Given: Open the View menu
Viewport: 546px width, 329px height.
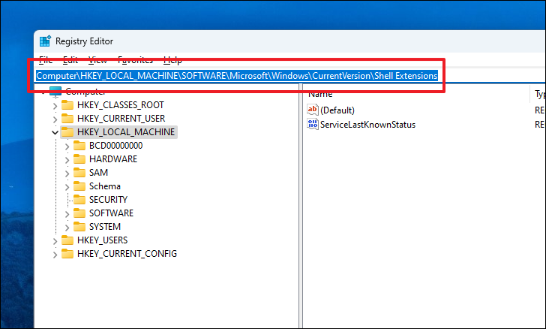Looking at the screenshot, I should coord(97,60).
